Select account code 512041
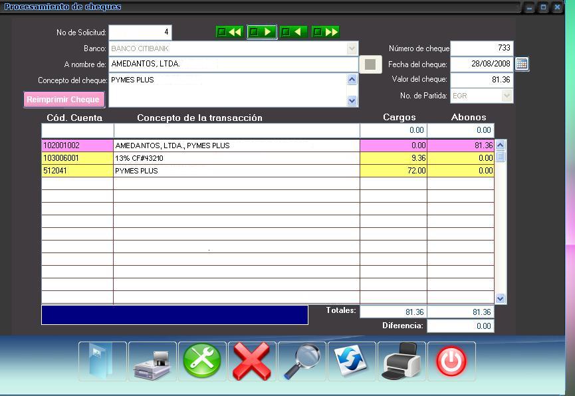Viewport: 575px width, 396px height. tap(77, 171)
